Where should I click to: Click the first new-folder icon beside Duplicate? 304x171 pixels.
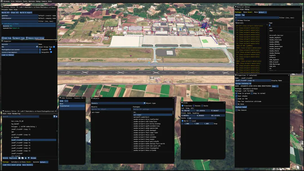(x=19, y=158)
